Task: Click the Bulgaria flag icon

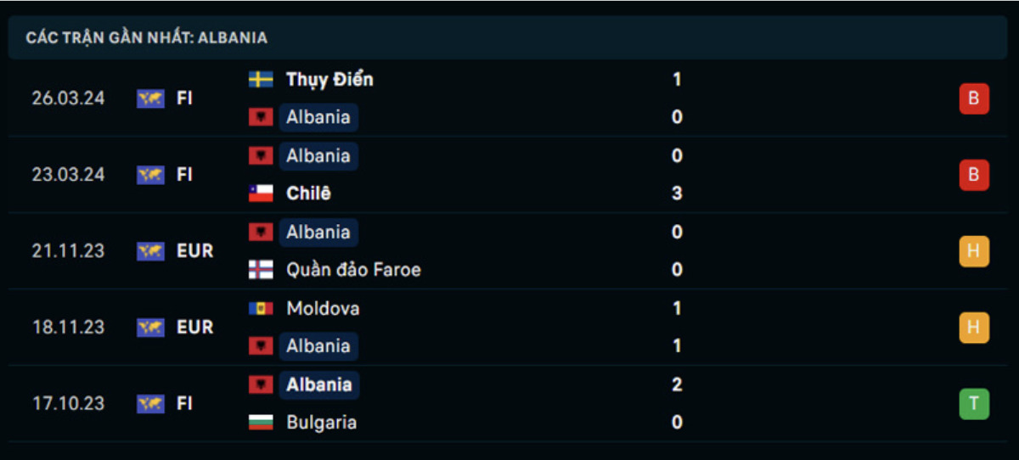Action: (261, 423)
